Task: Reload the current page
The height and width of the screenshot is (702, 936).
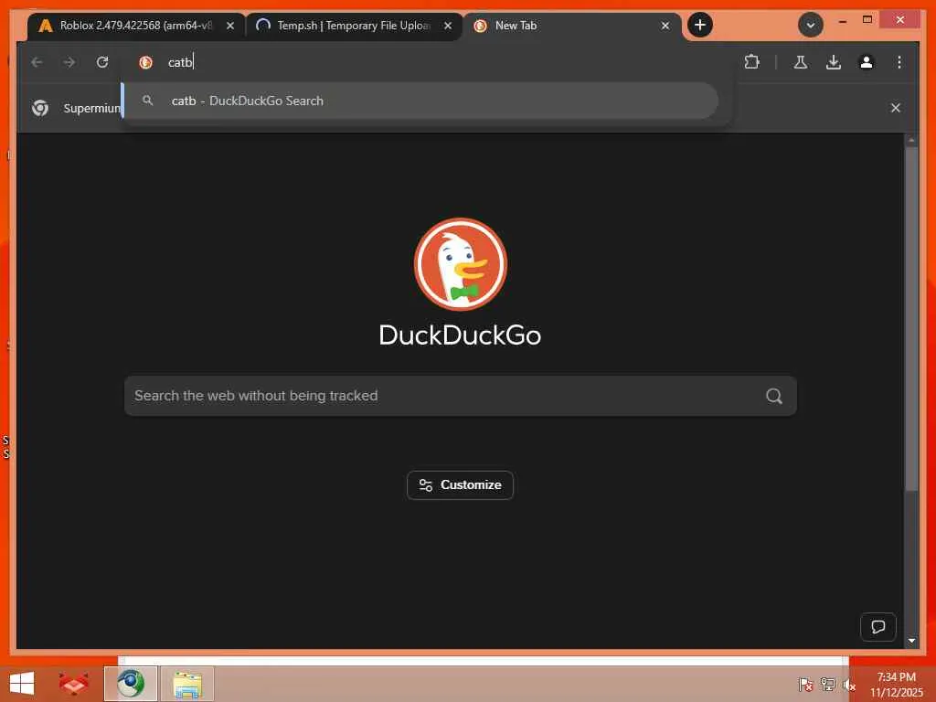Action: click(102, 62)
